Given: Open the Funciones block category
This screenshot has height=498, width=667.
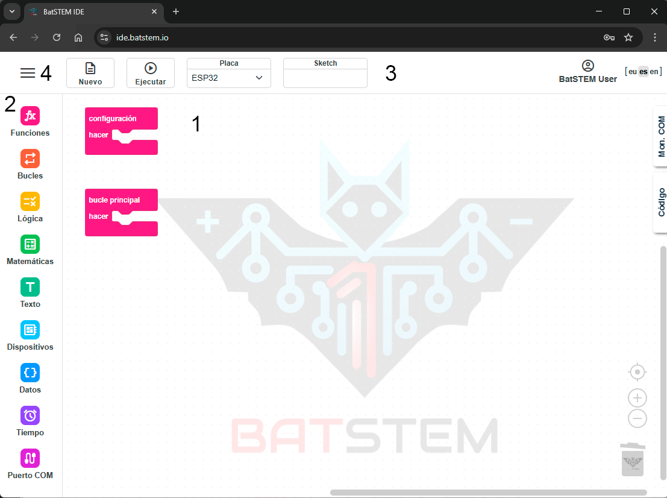Looking at the screenshot, I should click(x=30, y=116).
